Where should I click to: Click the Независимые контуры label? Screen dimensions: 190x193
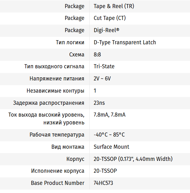pos(55,91)
